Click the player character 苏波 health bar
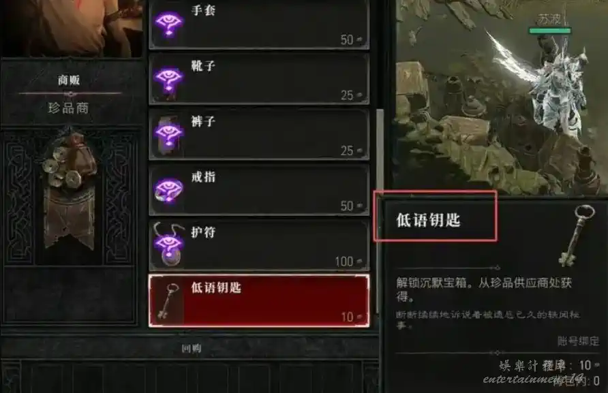Image resolution: width=608 pixels, height=393 pixels. [550, 31]
